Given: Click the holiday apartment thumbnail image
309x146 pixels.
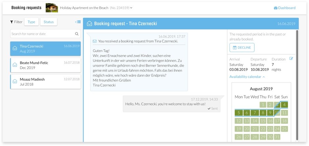Looking at the screenshot, I should coord(52,8).
